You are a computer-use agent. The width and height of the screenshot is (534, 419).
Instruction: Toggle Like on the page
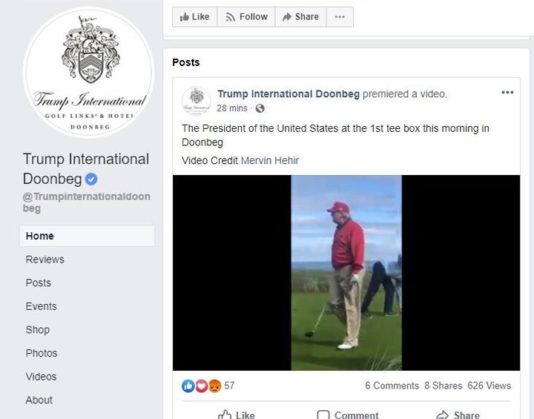click(194, 17)
